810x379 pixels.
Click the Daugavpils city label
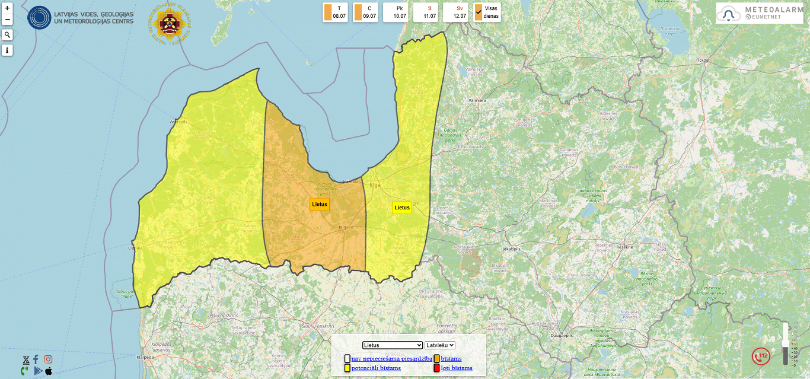(x=561, y=335)
